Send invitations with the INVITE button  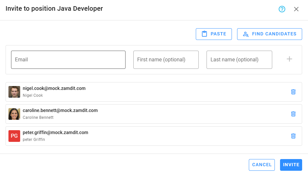coord(291,165)
